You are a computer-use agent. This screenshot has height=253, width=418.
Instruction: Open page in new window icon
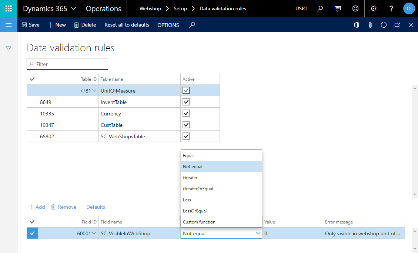(397, 25)
